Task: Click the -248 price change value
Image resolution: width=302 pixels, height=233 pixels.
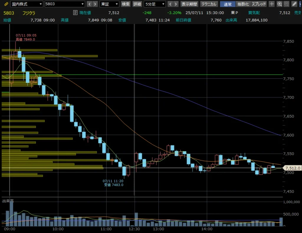Action: coord(147,13)
